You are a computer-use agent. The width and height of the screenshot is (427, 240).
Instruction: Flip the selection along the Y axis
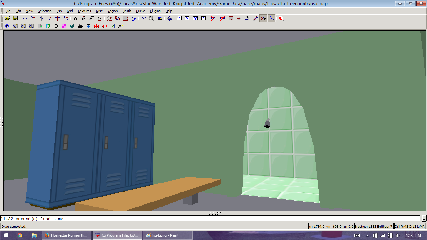click(41, 18)
